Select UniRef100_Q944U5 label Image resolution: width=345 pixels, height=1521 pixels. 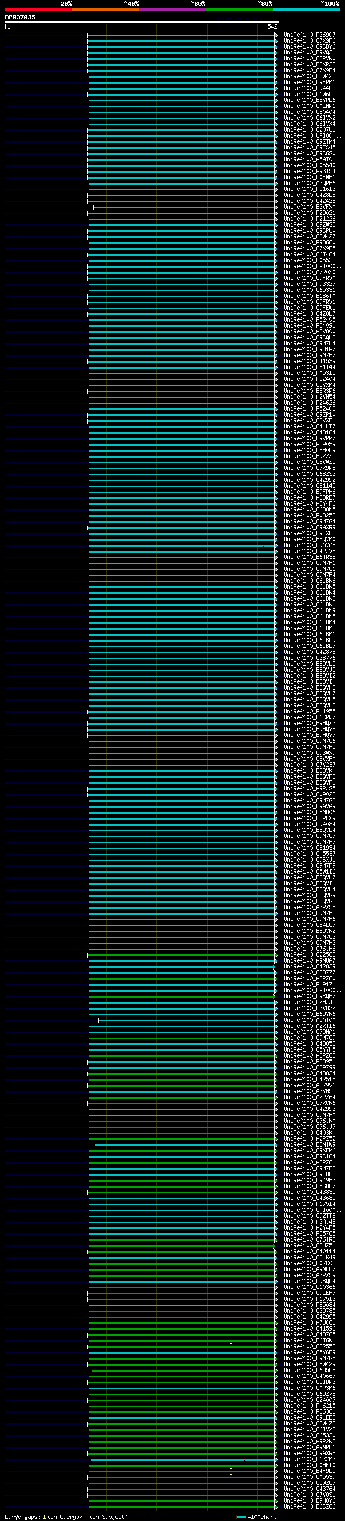[x=309, y=88]
